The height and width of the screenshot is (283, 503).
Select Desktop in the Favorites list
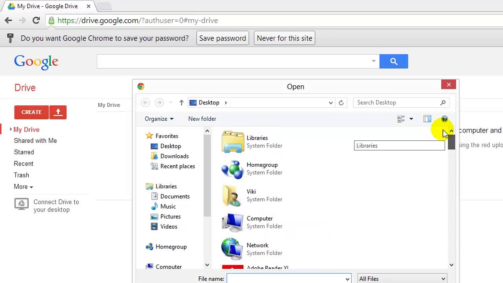166,146
